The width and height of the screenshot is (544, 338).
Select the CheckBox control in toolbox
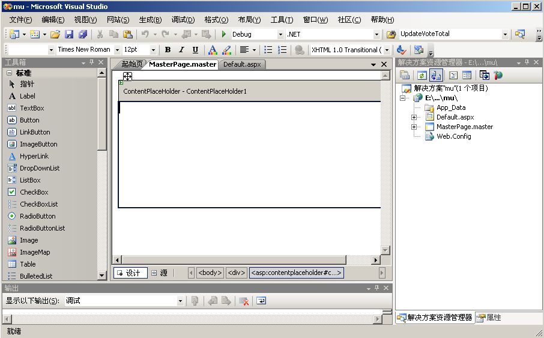coord(34,192)
